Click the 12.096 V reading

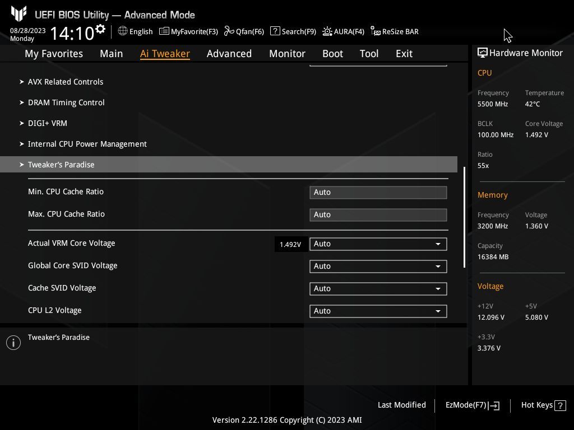pyautogui.click(x=491, y=317)
